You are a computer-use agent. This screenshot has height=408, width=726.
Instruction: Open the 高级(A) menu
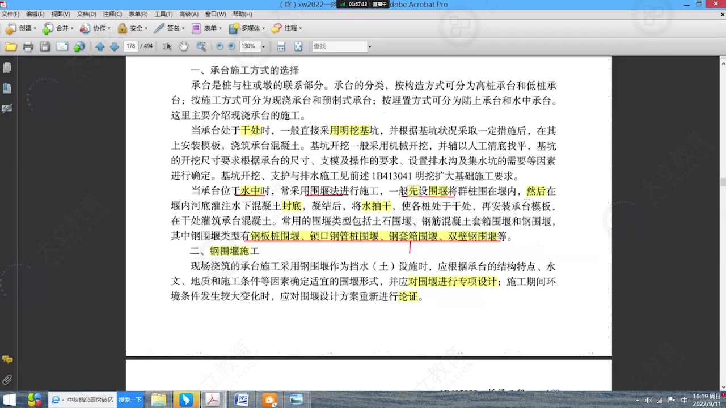pos(189,14)
